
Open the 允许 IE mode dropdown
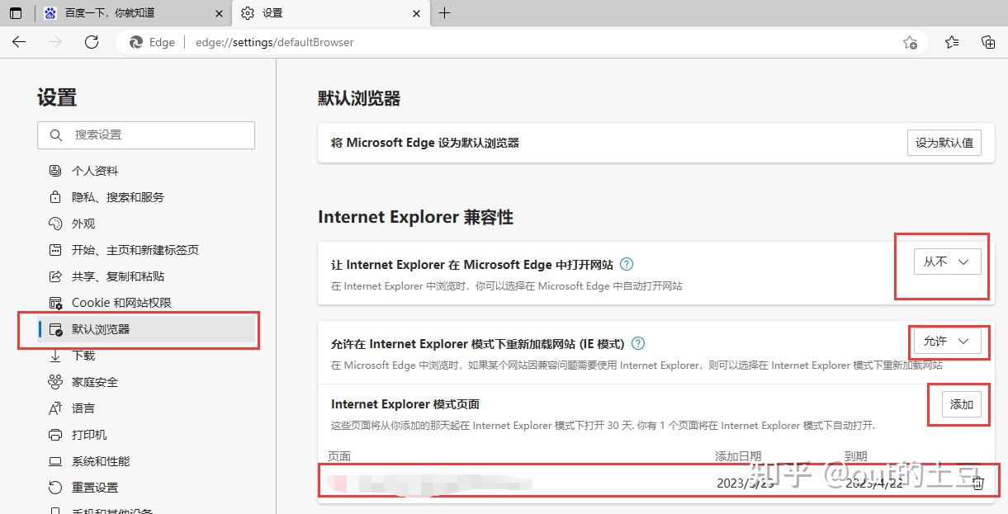pos(947,341)
